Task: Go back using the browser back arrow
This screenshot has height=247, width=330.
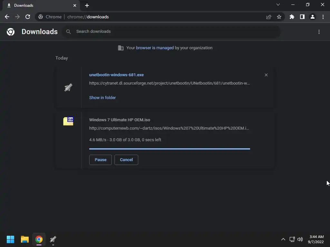Action: point(7,17)
